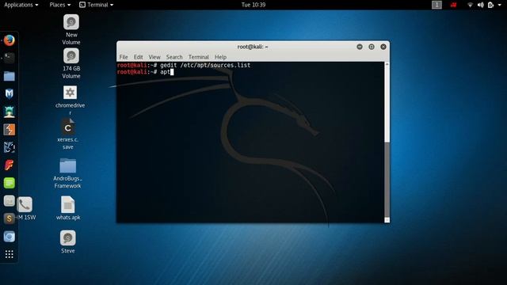The image size is (507, 285).
Task: Click the volume speaker icon in top bar
Action: point(481,5)
